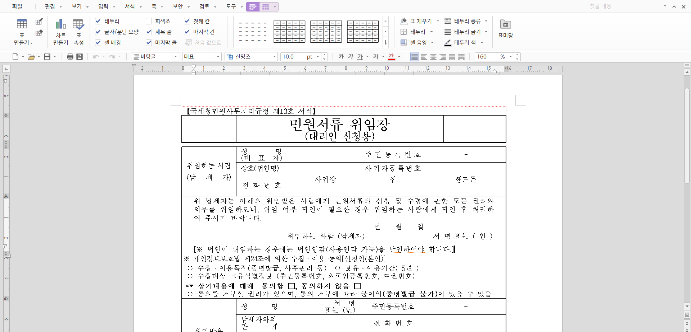Open the 서식 menu
The width and height of the screenshot is (691, 332).
pyautogui.click(x=130, y=6)
